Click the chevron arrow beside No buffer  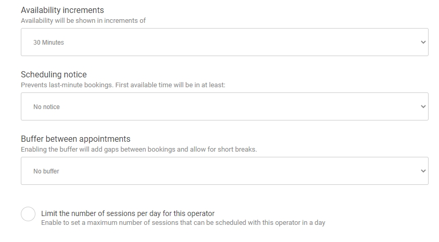point(423,171)
